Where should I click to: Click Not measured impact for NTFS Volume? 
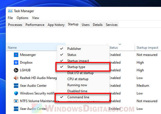coord(147,101)
